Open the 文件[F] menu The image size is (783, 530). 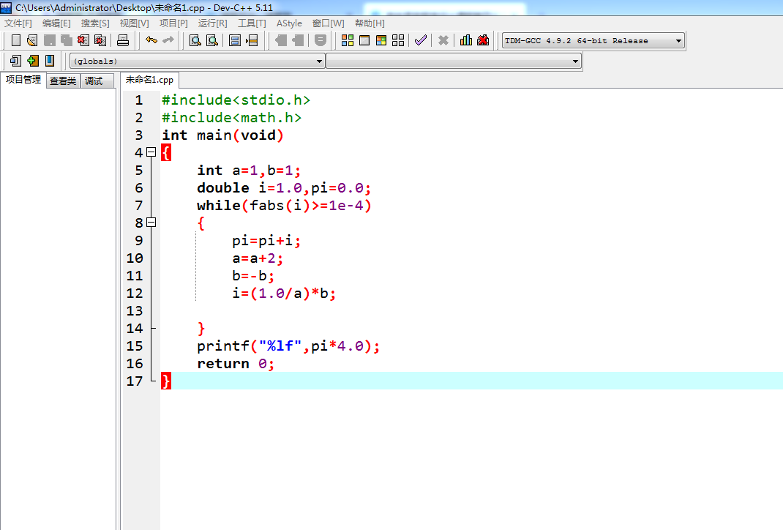pos(18,23)
